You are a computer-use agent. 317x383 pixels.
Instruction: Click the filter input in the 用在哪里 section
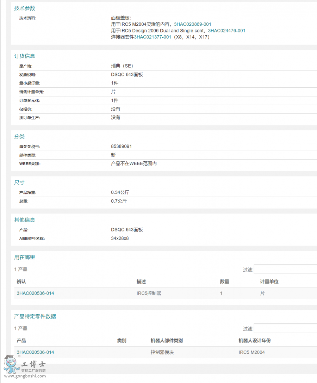(x=285, y=269)
